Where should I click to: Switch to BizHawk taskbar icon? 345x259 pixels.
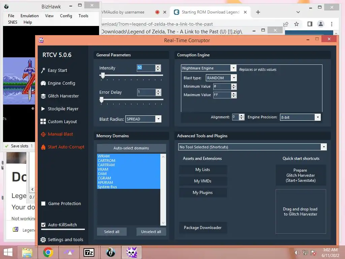111,252
